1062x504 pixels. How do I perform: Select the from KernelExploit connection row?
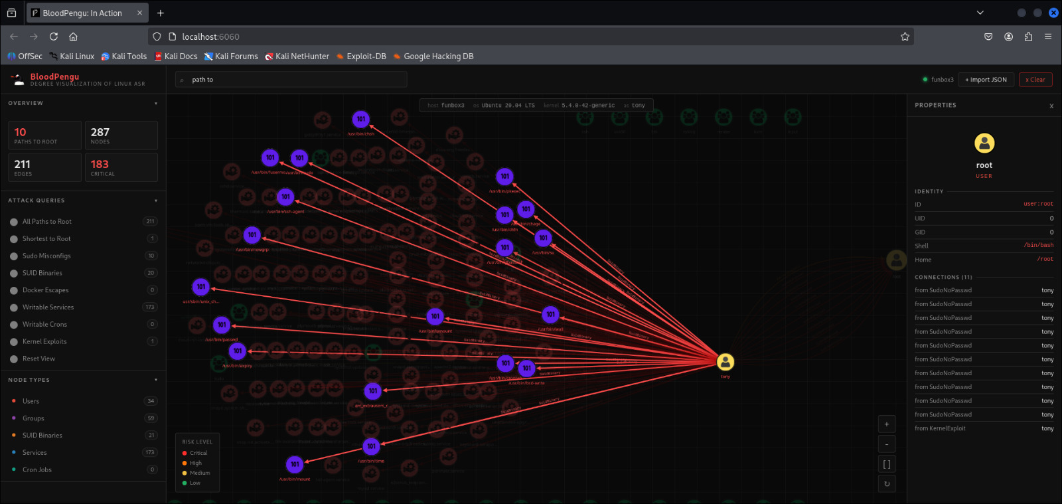[x=984, y=428]
